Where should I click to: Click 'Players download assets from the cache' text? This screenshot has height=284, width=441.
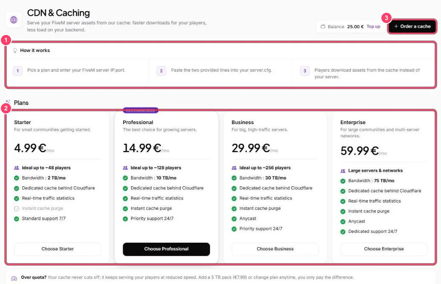(367, 73)
